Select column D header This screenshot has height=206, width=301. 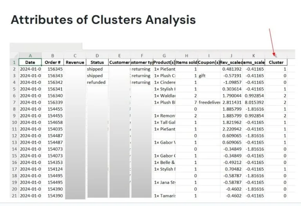click(97, 56)
